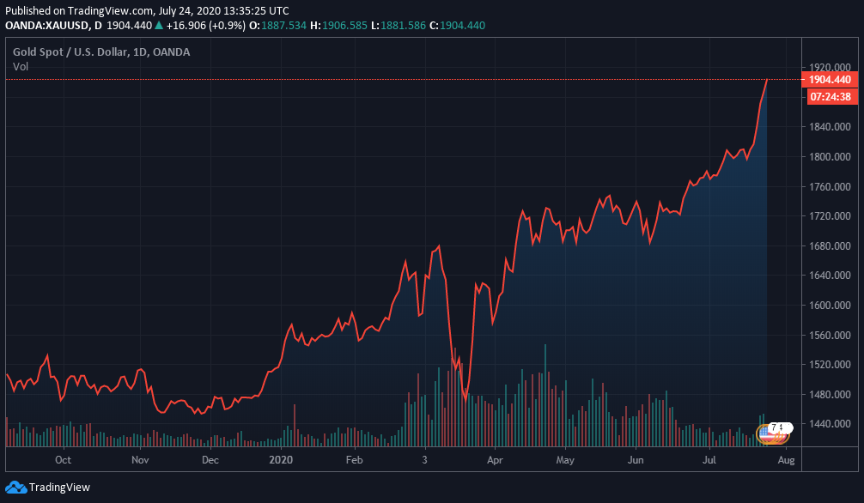Click the 1440.000 level on price axis
Image resolution: width=864 pixels, height=503 pixels.
(829, 424)
